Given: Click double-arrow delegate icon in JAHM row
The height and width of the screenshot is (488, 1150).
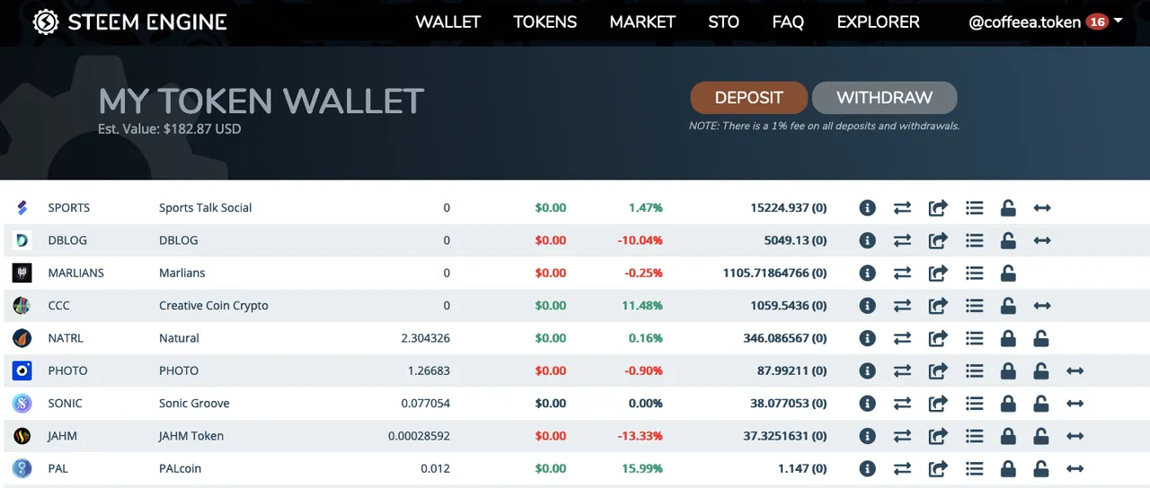Looking at the screenshot, I should point(1075,436).
